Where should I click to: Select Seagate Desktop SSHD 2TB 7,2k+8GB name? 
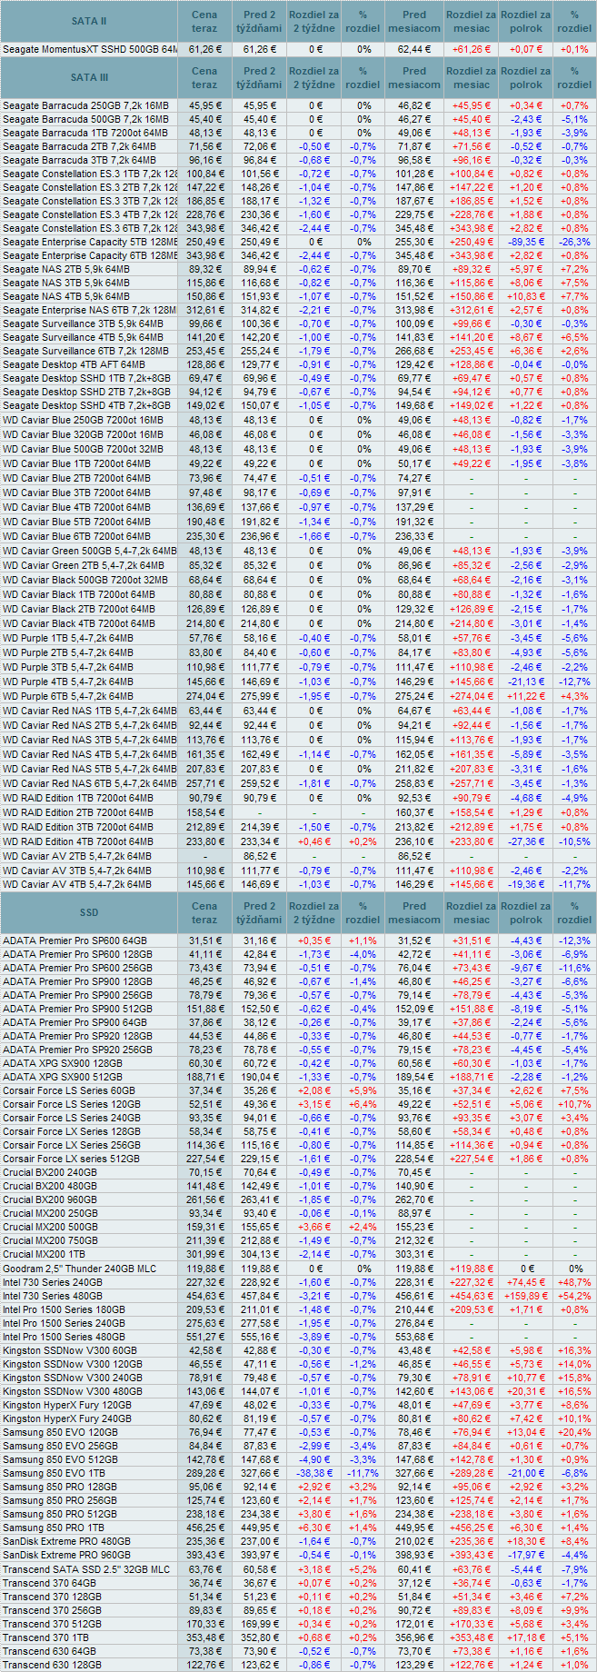[x=86, y=393]
